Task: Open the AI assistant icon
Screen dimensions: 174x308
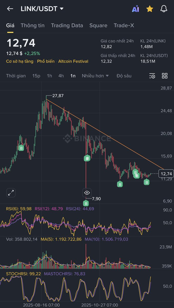Action: pyautogui.click(x=135, y=9)
